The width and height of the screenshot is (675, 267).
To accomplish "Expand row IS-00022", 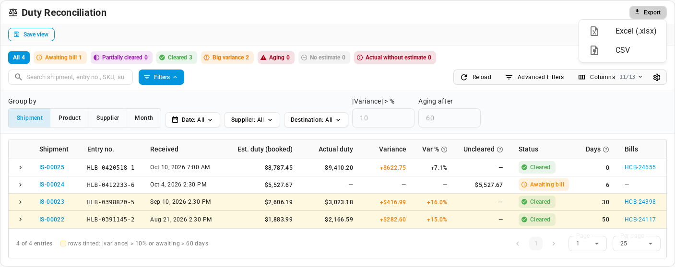I will pyautogui.click(x=20, y=220).
